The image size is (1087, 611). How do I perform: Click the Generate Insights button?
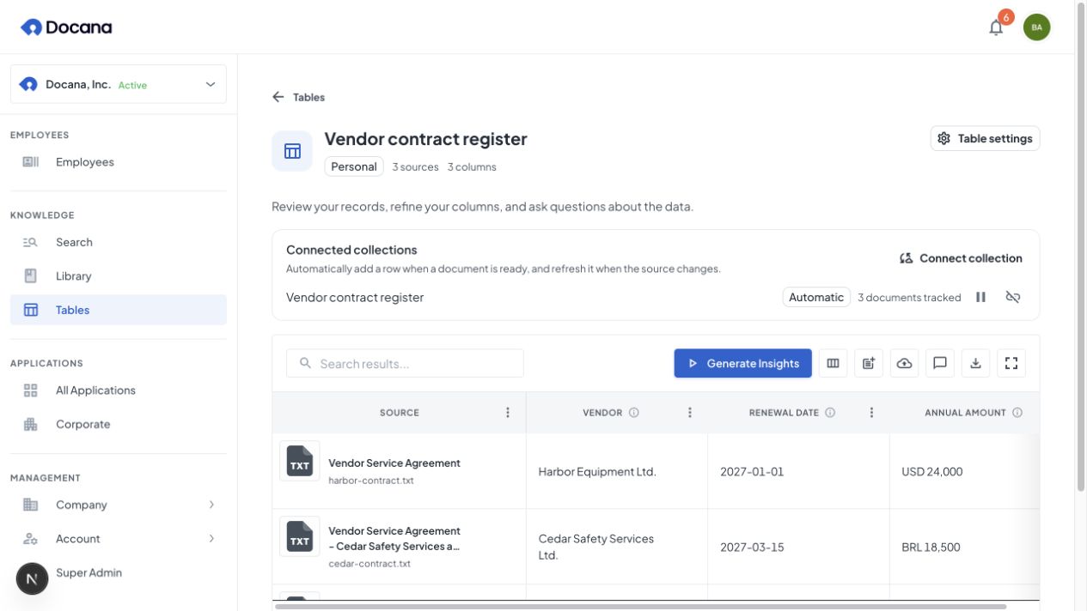coord(743,363)
